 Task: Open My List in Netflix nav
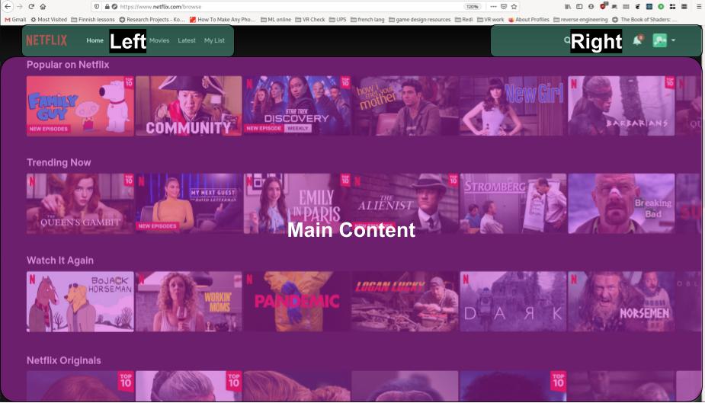click(214, 40)
